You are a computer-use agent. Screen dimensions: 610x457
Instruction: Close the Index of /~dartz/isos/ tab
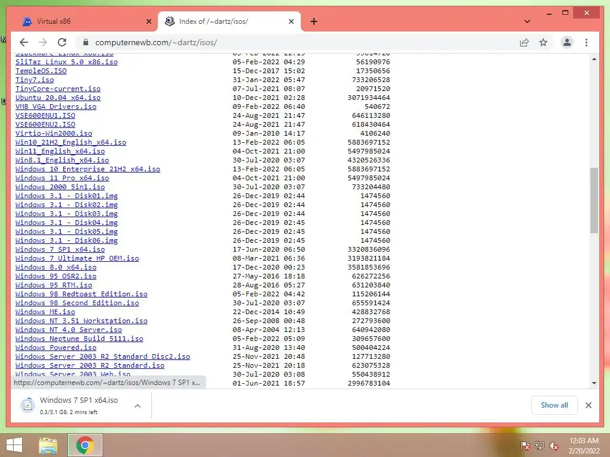[291, 21]
